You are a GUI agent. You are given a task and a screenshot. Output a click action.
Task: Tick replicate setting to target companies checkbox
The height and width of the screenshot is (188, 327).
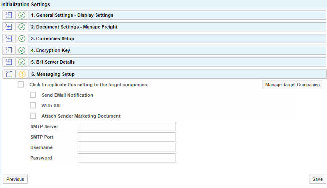pyautogui.click(x=21, y=85)
